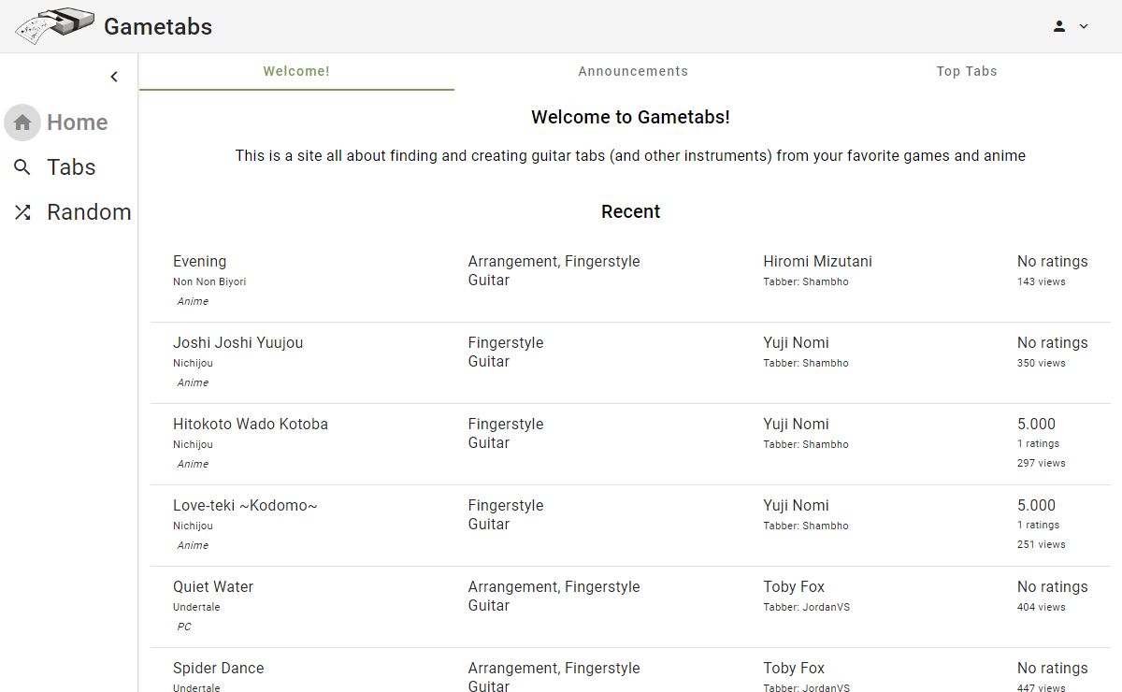Click the Anime tag under Evening
The image size is (1122, 692).
(x=193, y=301)
